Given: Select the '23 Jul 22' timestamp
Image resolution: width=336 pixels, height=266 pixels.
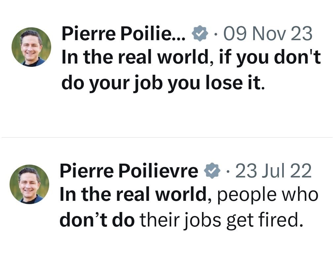Looking at the screenshot, I should (273, 171).
